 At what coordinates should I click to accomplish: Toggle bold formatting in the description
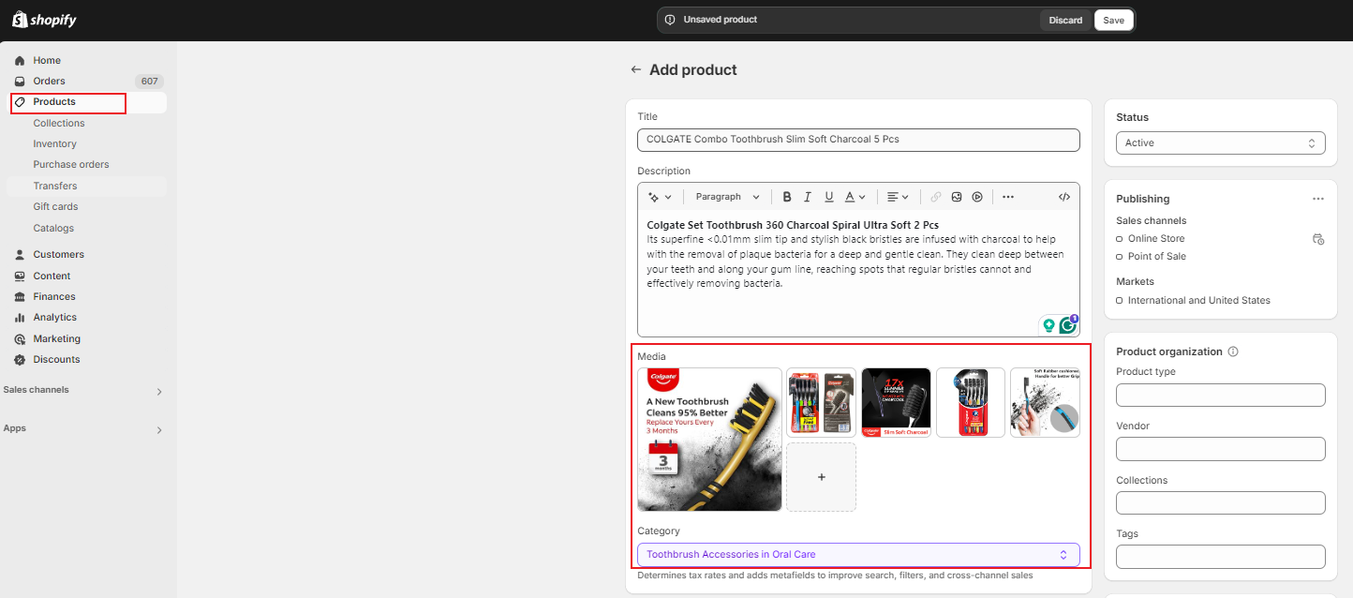tap(787, 197)
